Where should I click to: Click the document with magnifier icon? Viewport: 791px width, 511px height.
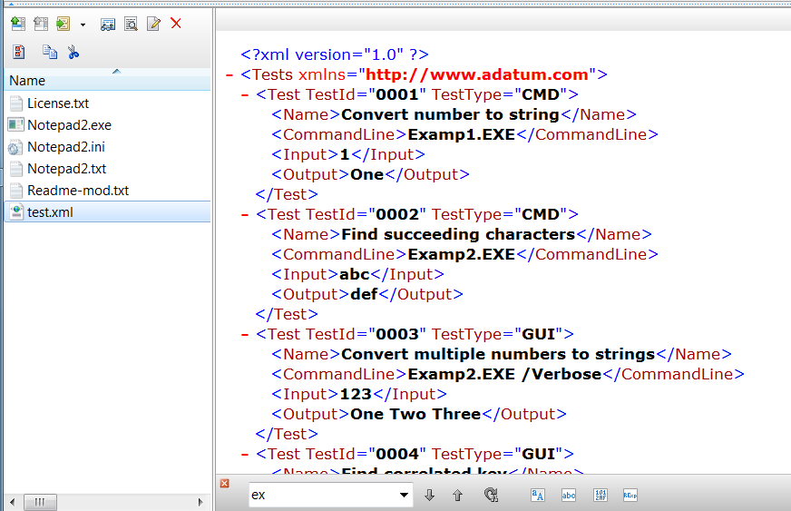[x=131, y=24]
